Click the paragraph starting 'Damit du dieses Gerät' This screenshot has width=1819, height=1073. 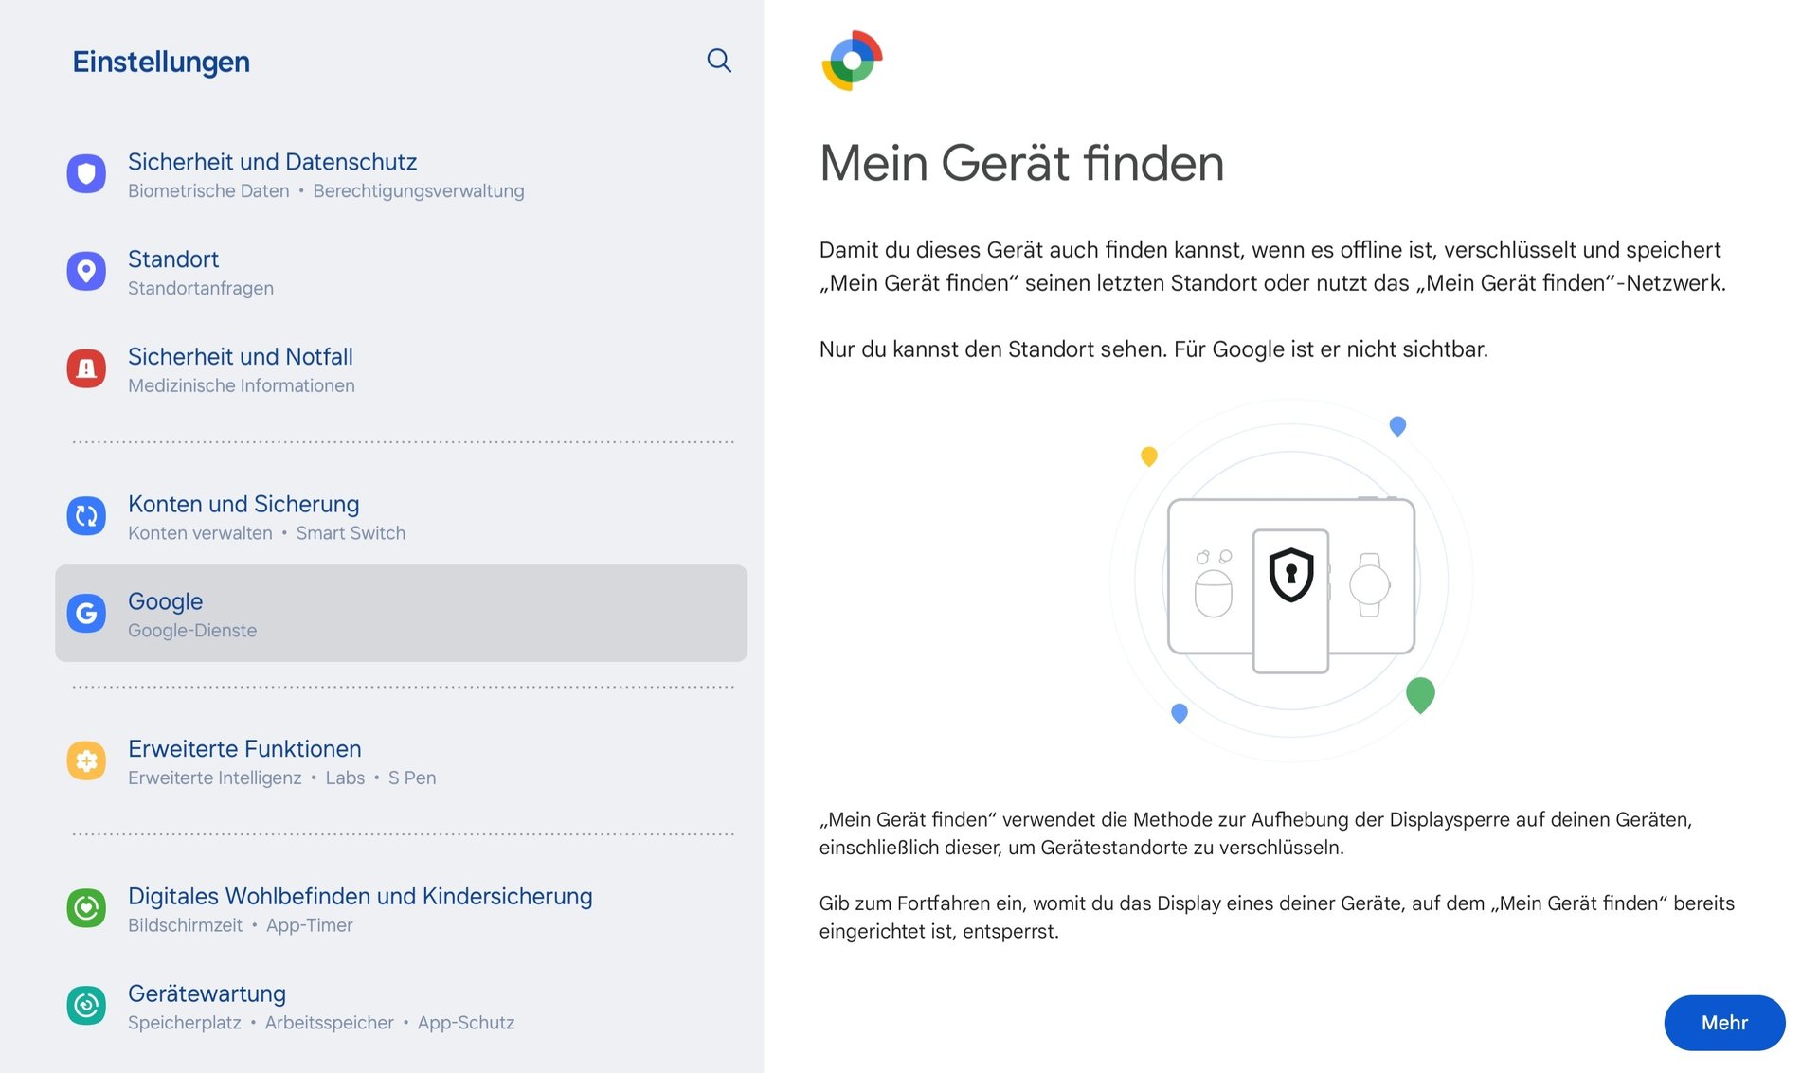[x=1272, y=266]
